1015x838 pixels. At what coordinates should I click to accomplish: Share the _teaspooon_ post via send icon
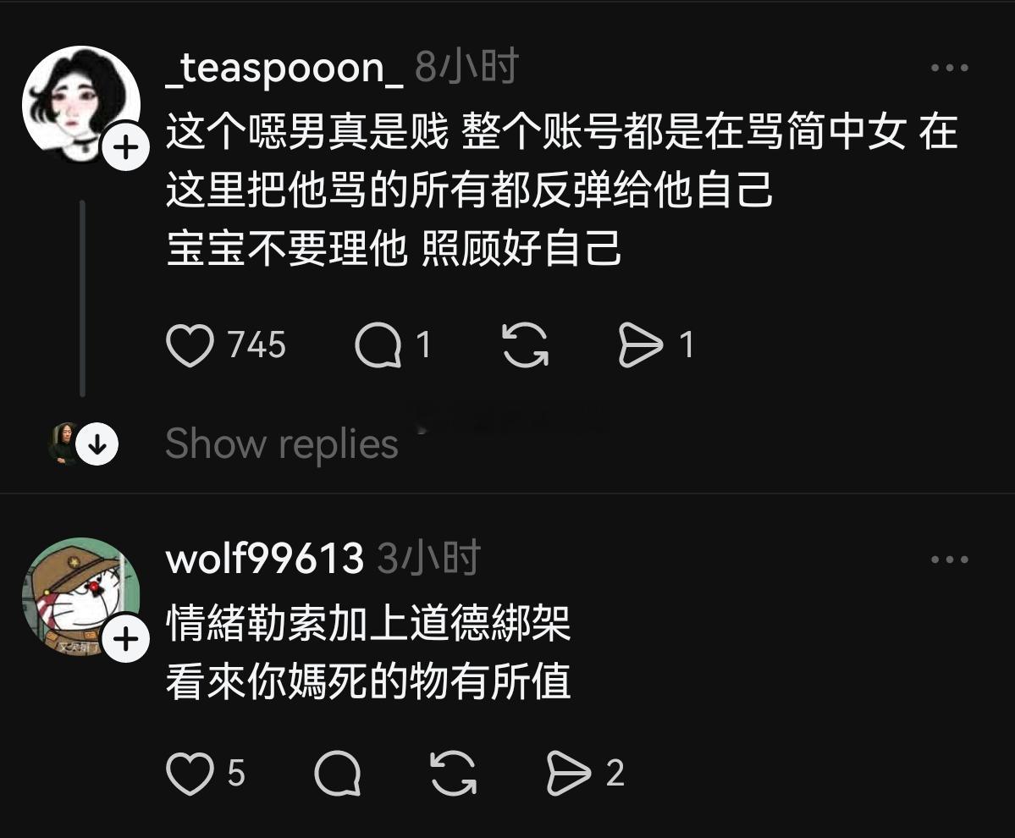(x=641, y=345)
